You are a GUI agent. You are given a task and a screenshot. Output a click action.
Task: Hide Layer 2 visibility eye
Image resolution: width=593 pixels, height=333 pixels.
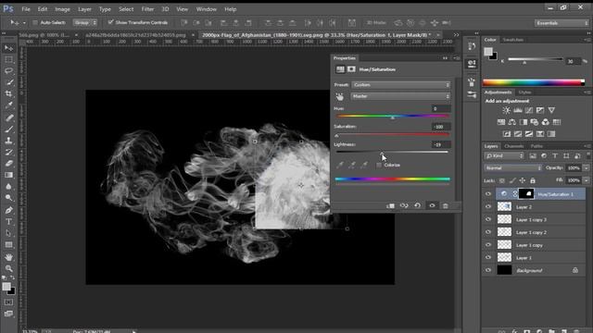click(x=488, y=206)
